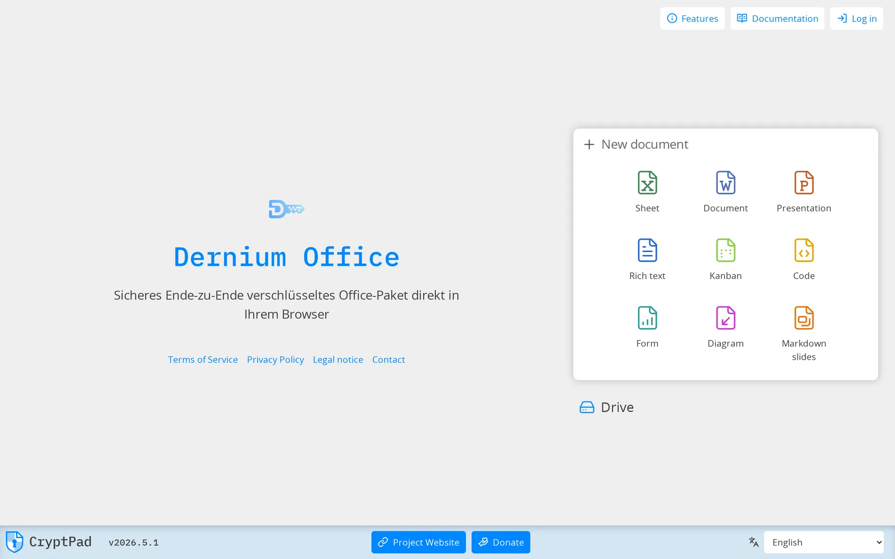Click the Dernium key logo
This screenshot has height=559, width=895.
click(x=286, y=209)
